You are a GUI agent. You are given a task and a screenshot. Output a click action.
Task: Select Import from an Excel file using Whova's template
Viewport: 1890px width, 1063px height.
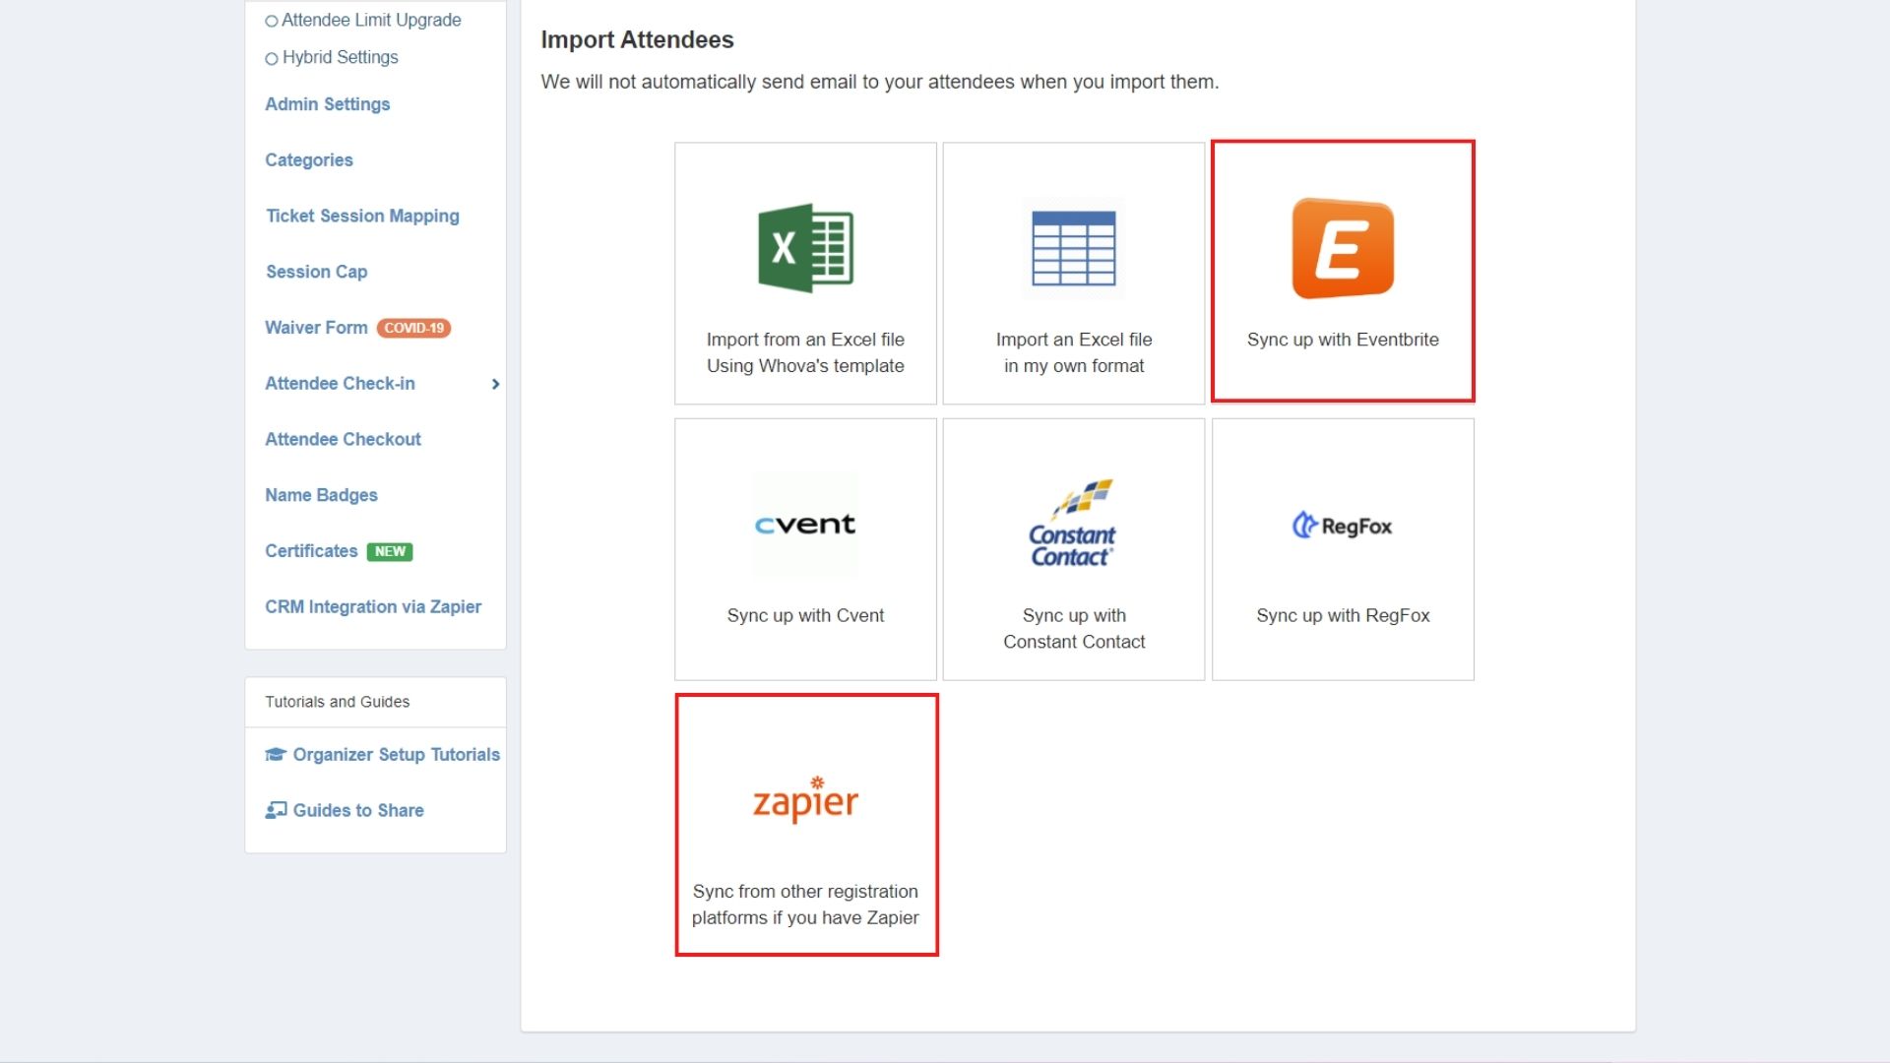coord(805,274)
